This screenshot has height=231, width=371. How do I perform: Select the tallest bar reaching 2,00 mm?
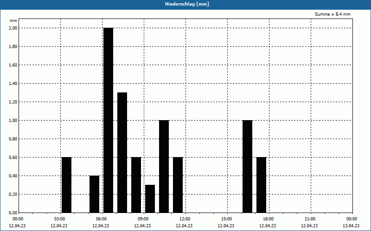(109, 120)
